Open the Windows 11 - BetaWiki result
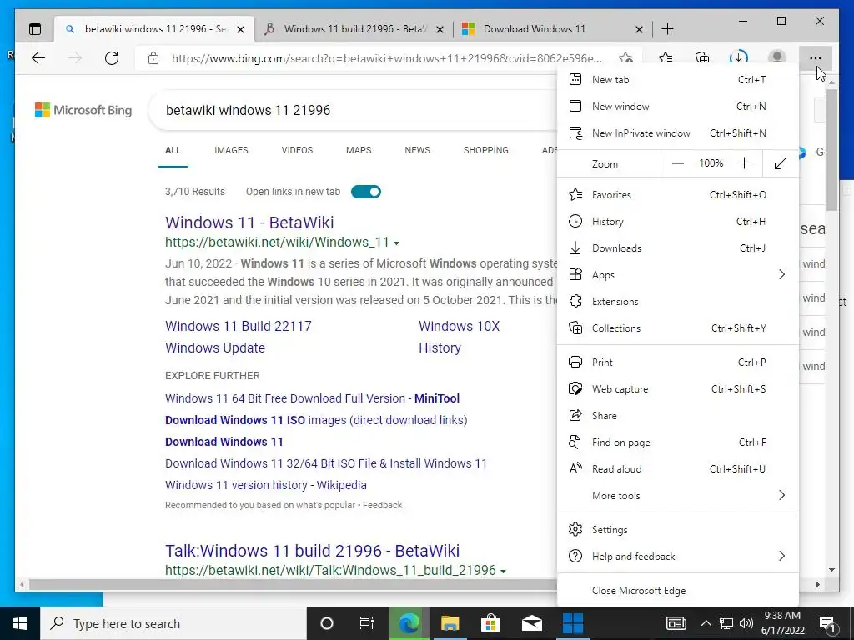 (x=249, y=222)
